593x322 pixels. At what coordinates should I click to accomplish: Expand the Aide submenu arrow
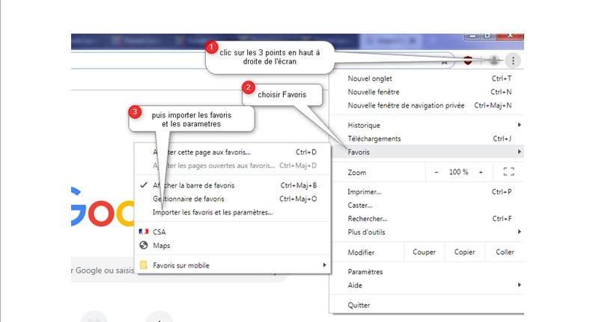coord(519,285)
